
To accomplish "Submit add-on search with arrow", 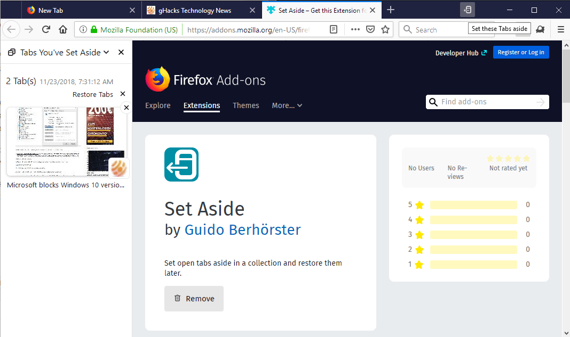I will [541, 102].
